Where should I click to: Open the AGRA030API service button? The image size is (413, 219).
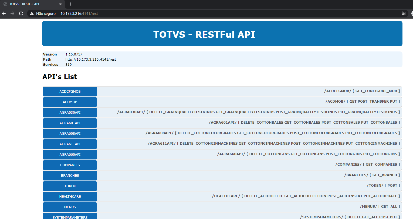(x=70, y=113)
